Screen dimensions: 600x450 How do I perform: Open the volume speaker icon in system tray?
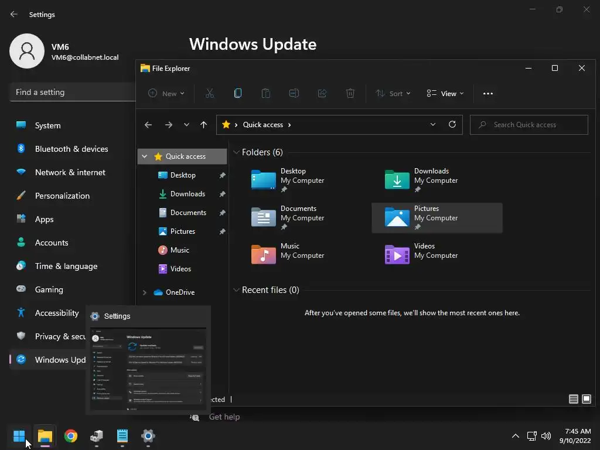pyautogui.click(x=546, y=436)
